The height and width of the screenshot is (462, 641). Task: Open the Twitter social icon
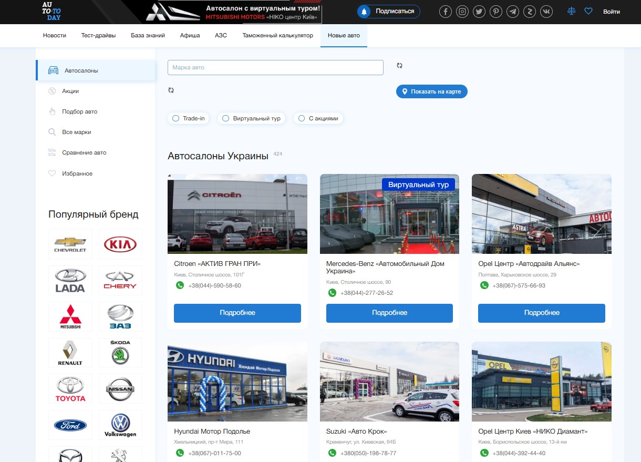pos(479,12)
